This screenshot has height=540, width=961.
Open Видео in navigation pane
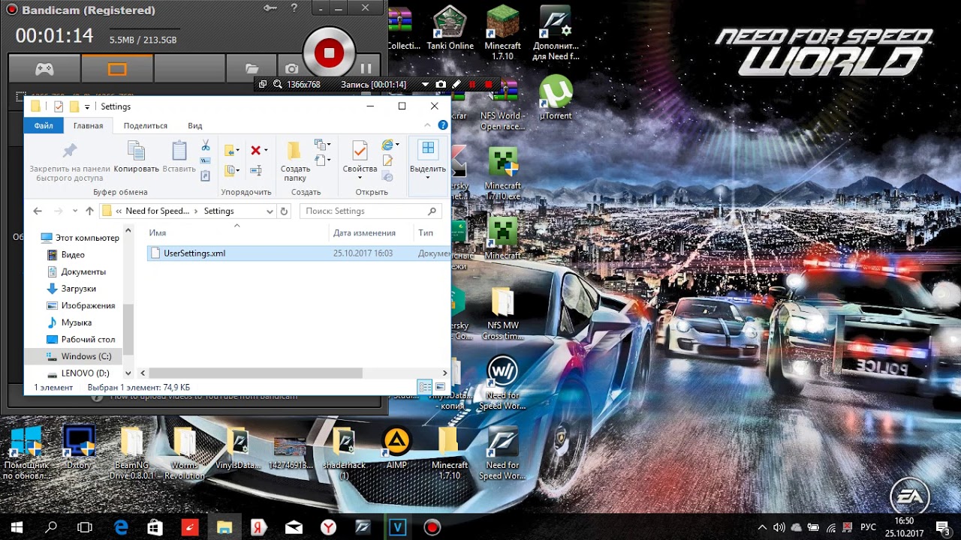(65, 255)
